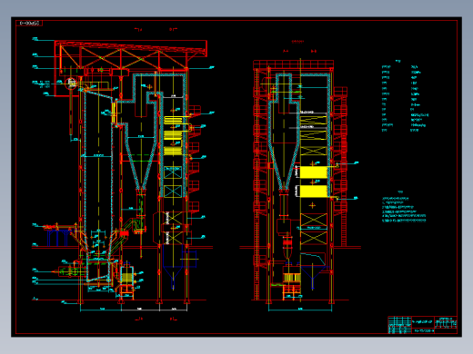The image size is (473, 354).
Task: Click the yellow striped burner box in left view
Action: [x=126, y=278]
